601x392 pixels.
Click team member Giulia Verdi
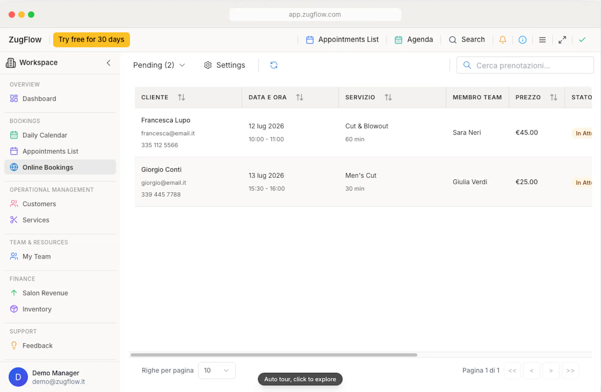[470, 182]
